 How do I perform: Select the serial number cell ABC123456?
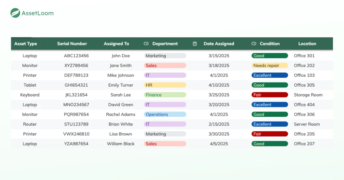point(76,56)
